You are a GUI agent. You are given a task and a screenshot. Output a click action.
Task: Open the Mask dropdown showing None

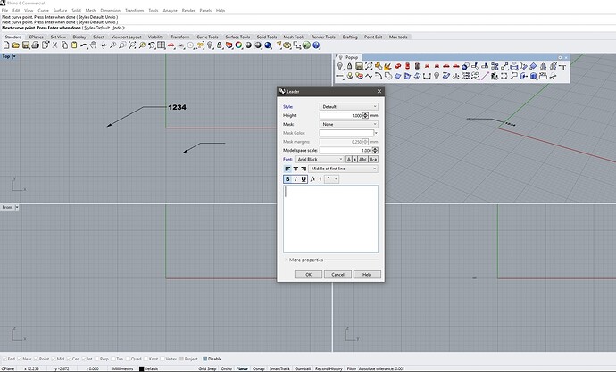[x=349, y=124]
